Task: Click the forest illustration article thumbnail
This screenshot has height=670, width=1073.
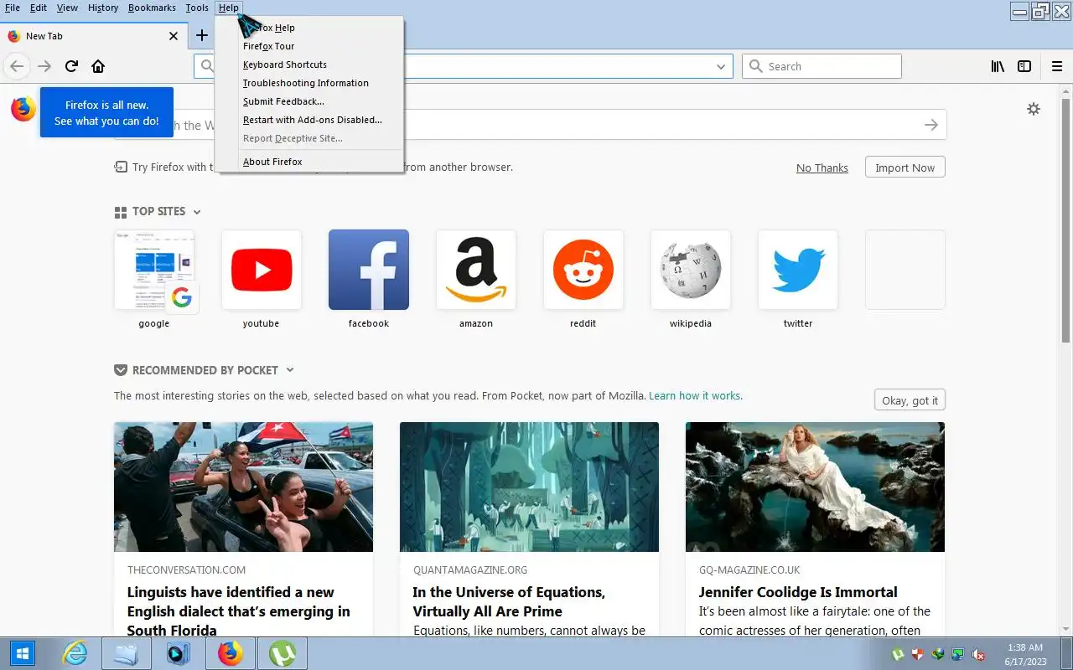Action: 529,487
